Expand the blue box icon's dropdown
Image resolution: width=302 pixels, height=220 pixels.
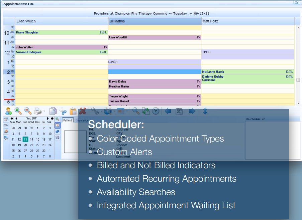[114, 111]
